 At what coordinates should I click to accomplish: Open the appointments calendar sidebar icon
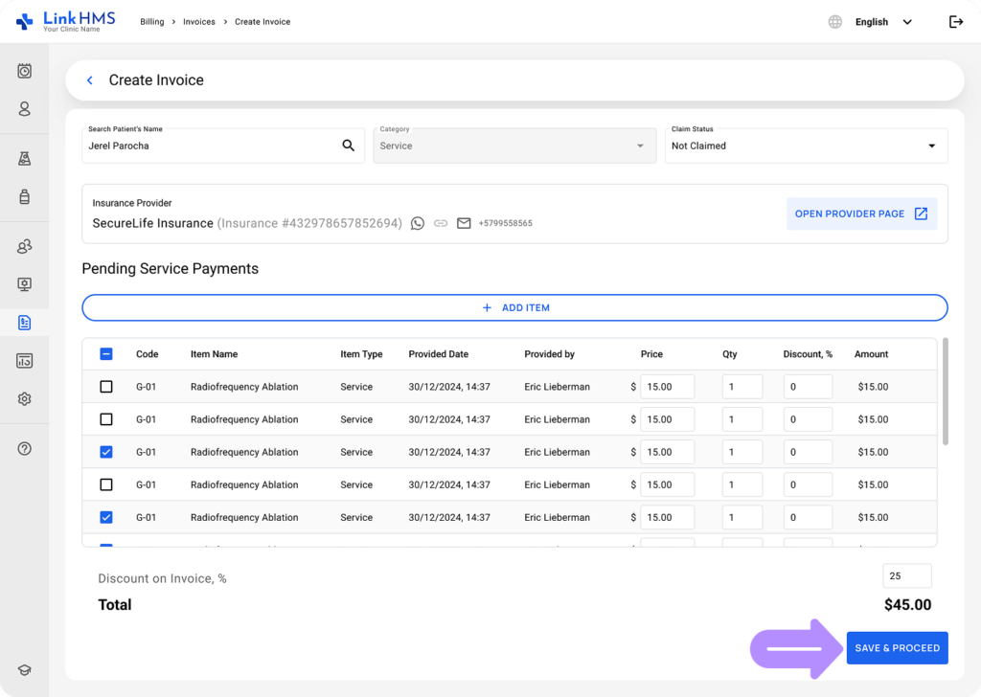pos(24,71)
